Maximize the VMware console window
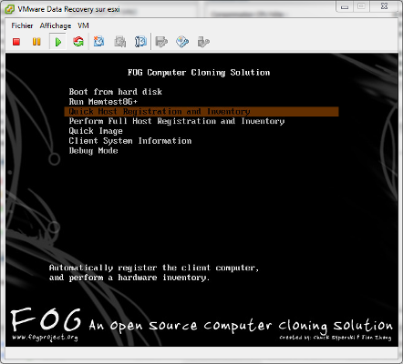403x364 pixels. pyautogui.click(x=361, y=6)
